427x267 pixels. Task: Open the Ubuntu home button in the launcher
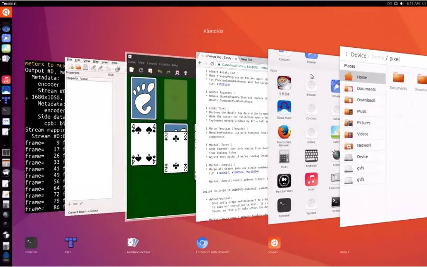[6, 12]
